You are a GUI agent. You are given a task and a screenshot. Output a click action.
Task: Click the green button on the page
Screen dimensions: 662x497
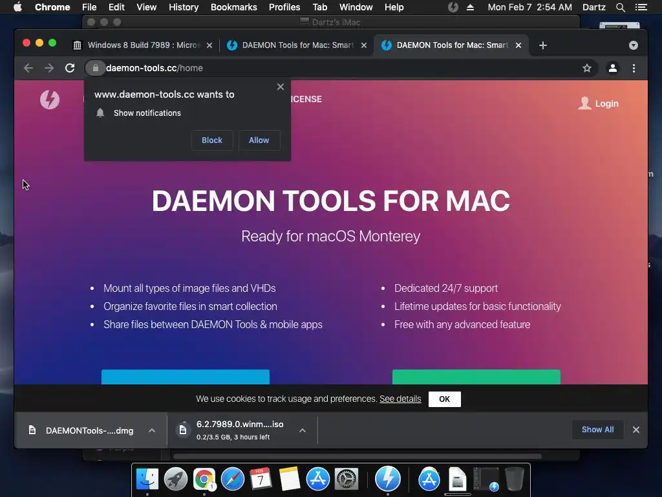tap(476, 377)
